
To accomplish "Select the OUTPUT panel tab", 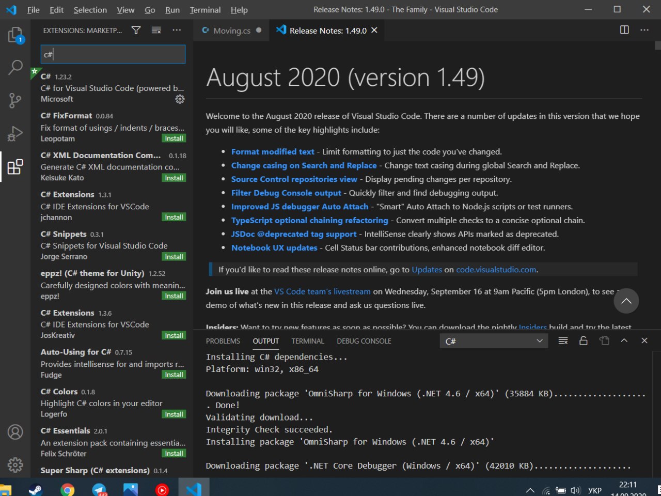I will [x=266, y=341].
